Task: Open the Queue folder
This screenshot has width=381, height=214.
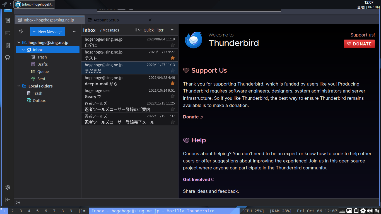Action: pos(48,72)
